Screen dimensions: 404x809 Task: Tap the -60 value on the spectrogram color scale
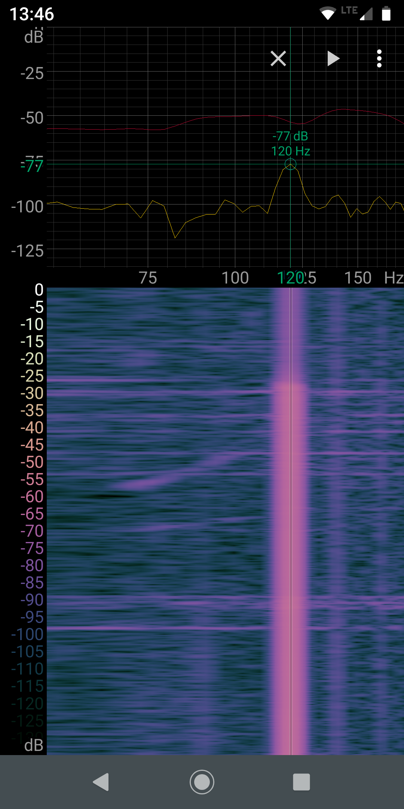coord(32,497)
